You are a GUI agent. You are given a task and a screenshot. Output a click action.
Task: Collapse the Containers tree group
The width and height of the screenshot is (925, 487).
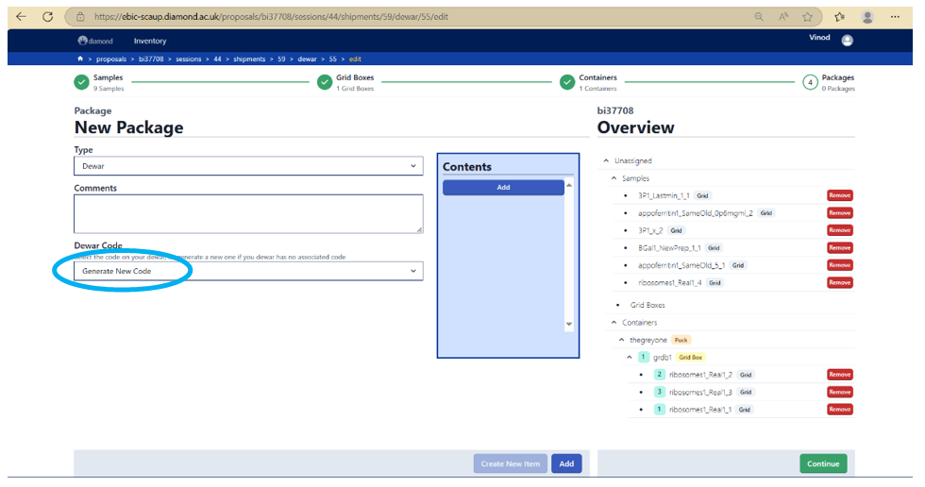point(614,323)
